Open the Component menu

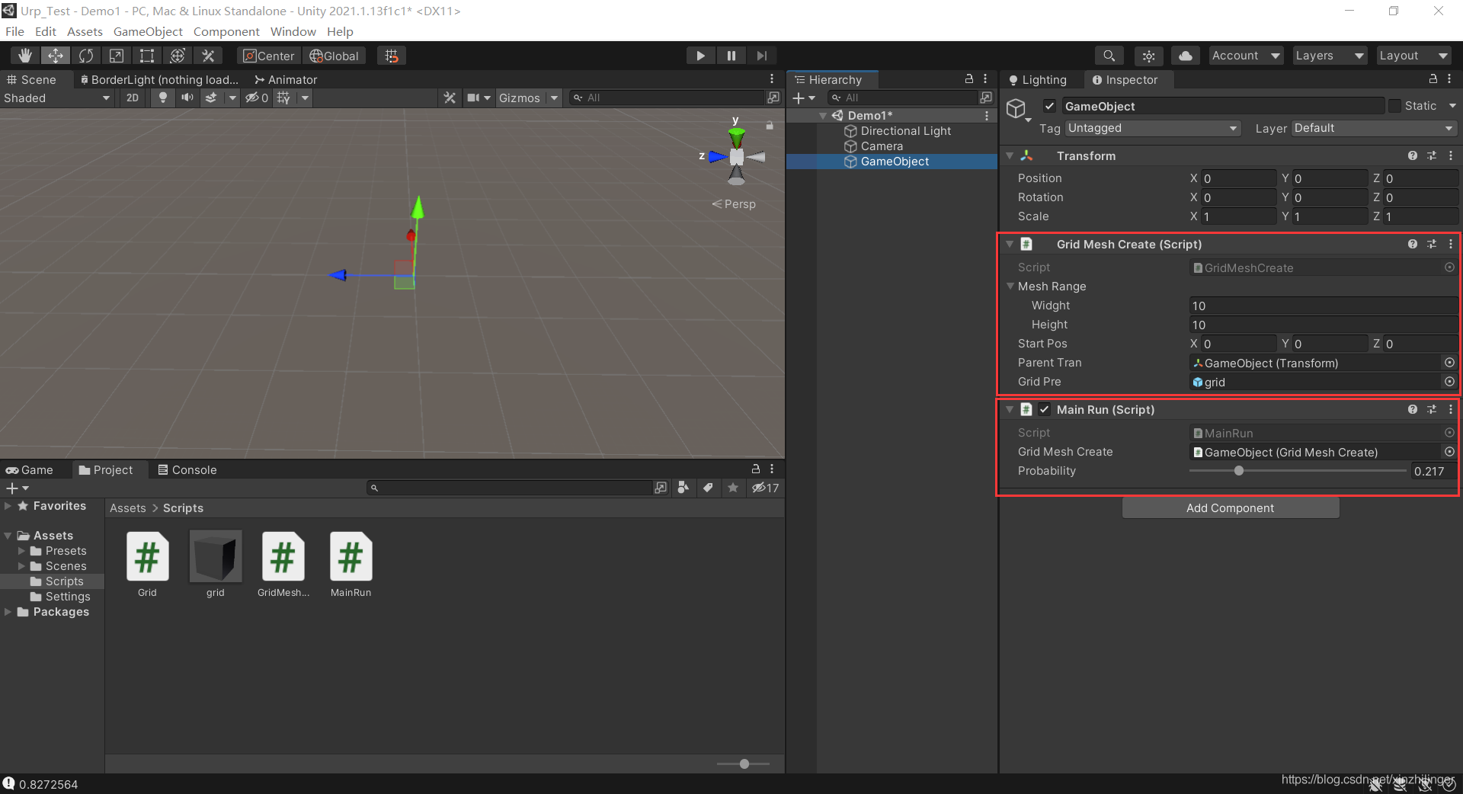pos(226,31)
